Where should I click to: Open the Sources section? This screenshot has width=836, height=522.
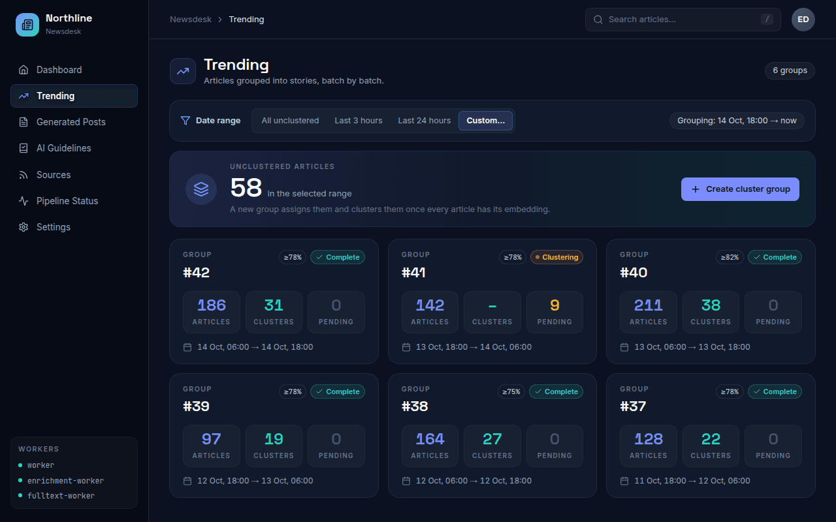[74, 175]
